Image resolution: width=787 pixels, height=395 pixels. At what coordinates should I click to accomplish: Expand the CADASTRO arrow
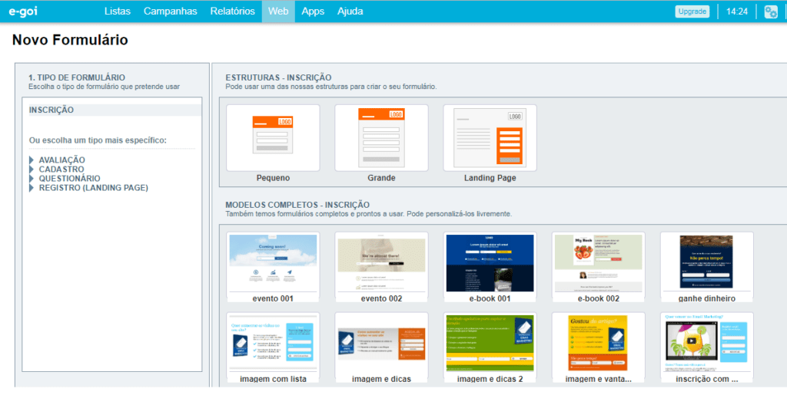point(32,170)
